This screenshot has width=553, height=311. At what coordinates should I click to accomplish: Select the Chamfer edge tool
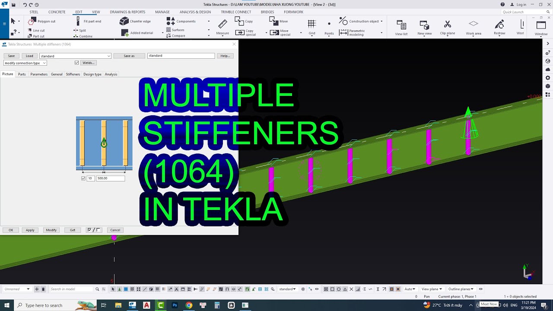coord(135,21)
